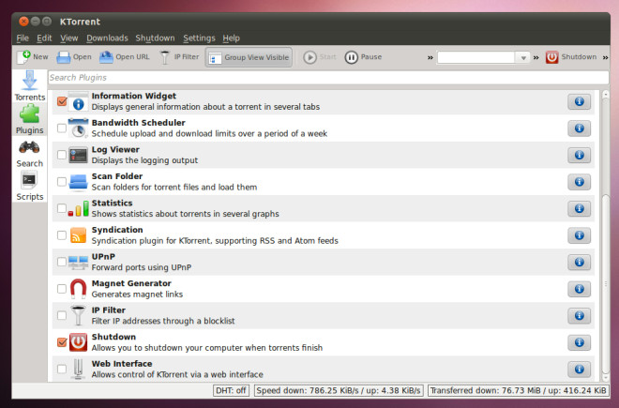Enable the UPnP plugin checkbox

pyautogui.click(x=62, y=262)
